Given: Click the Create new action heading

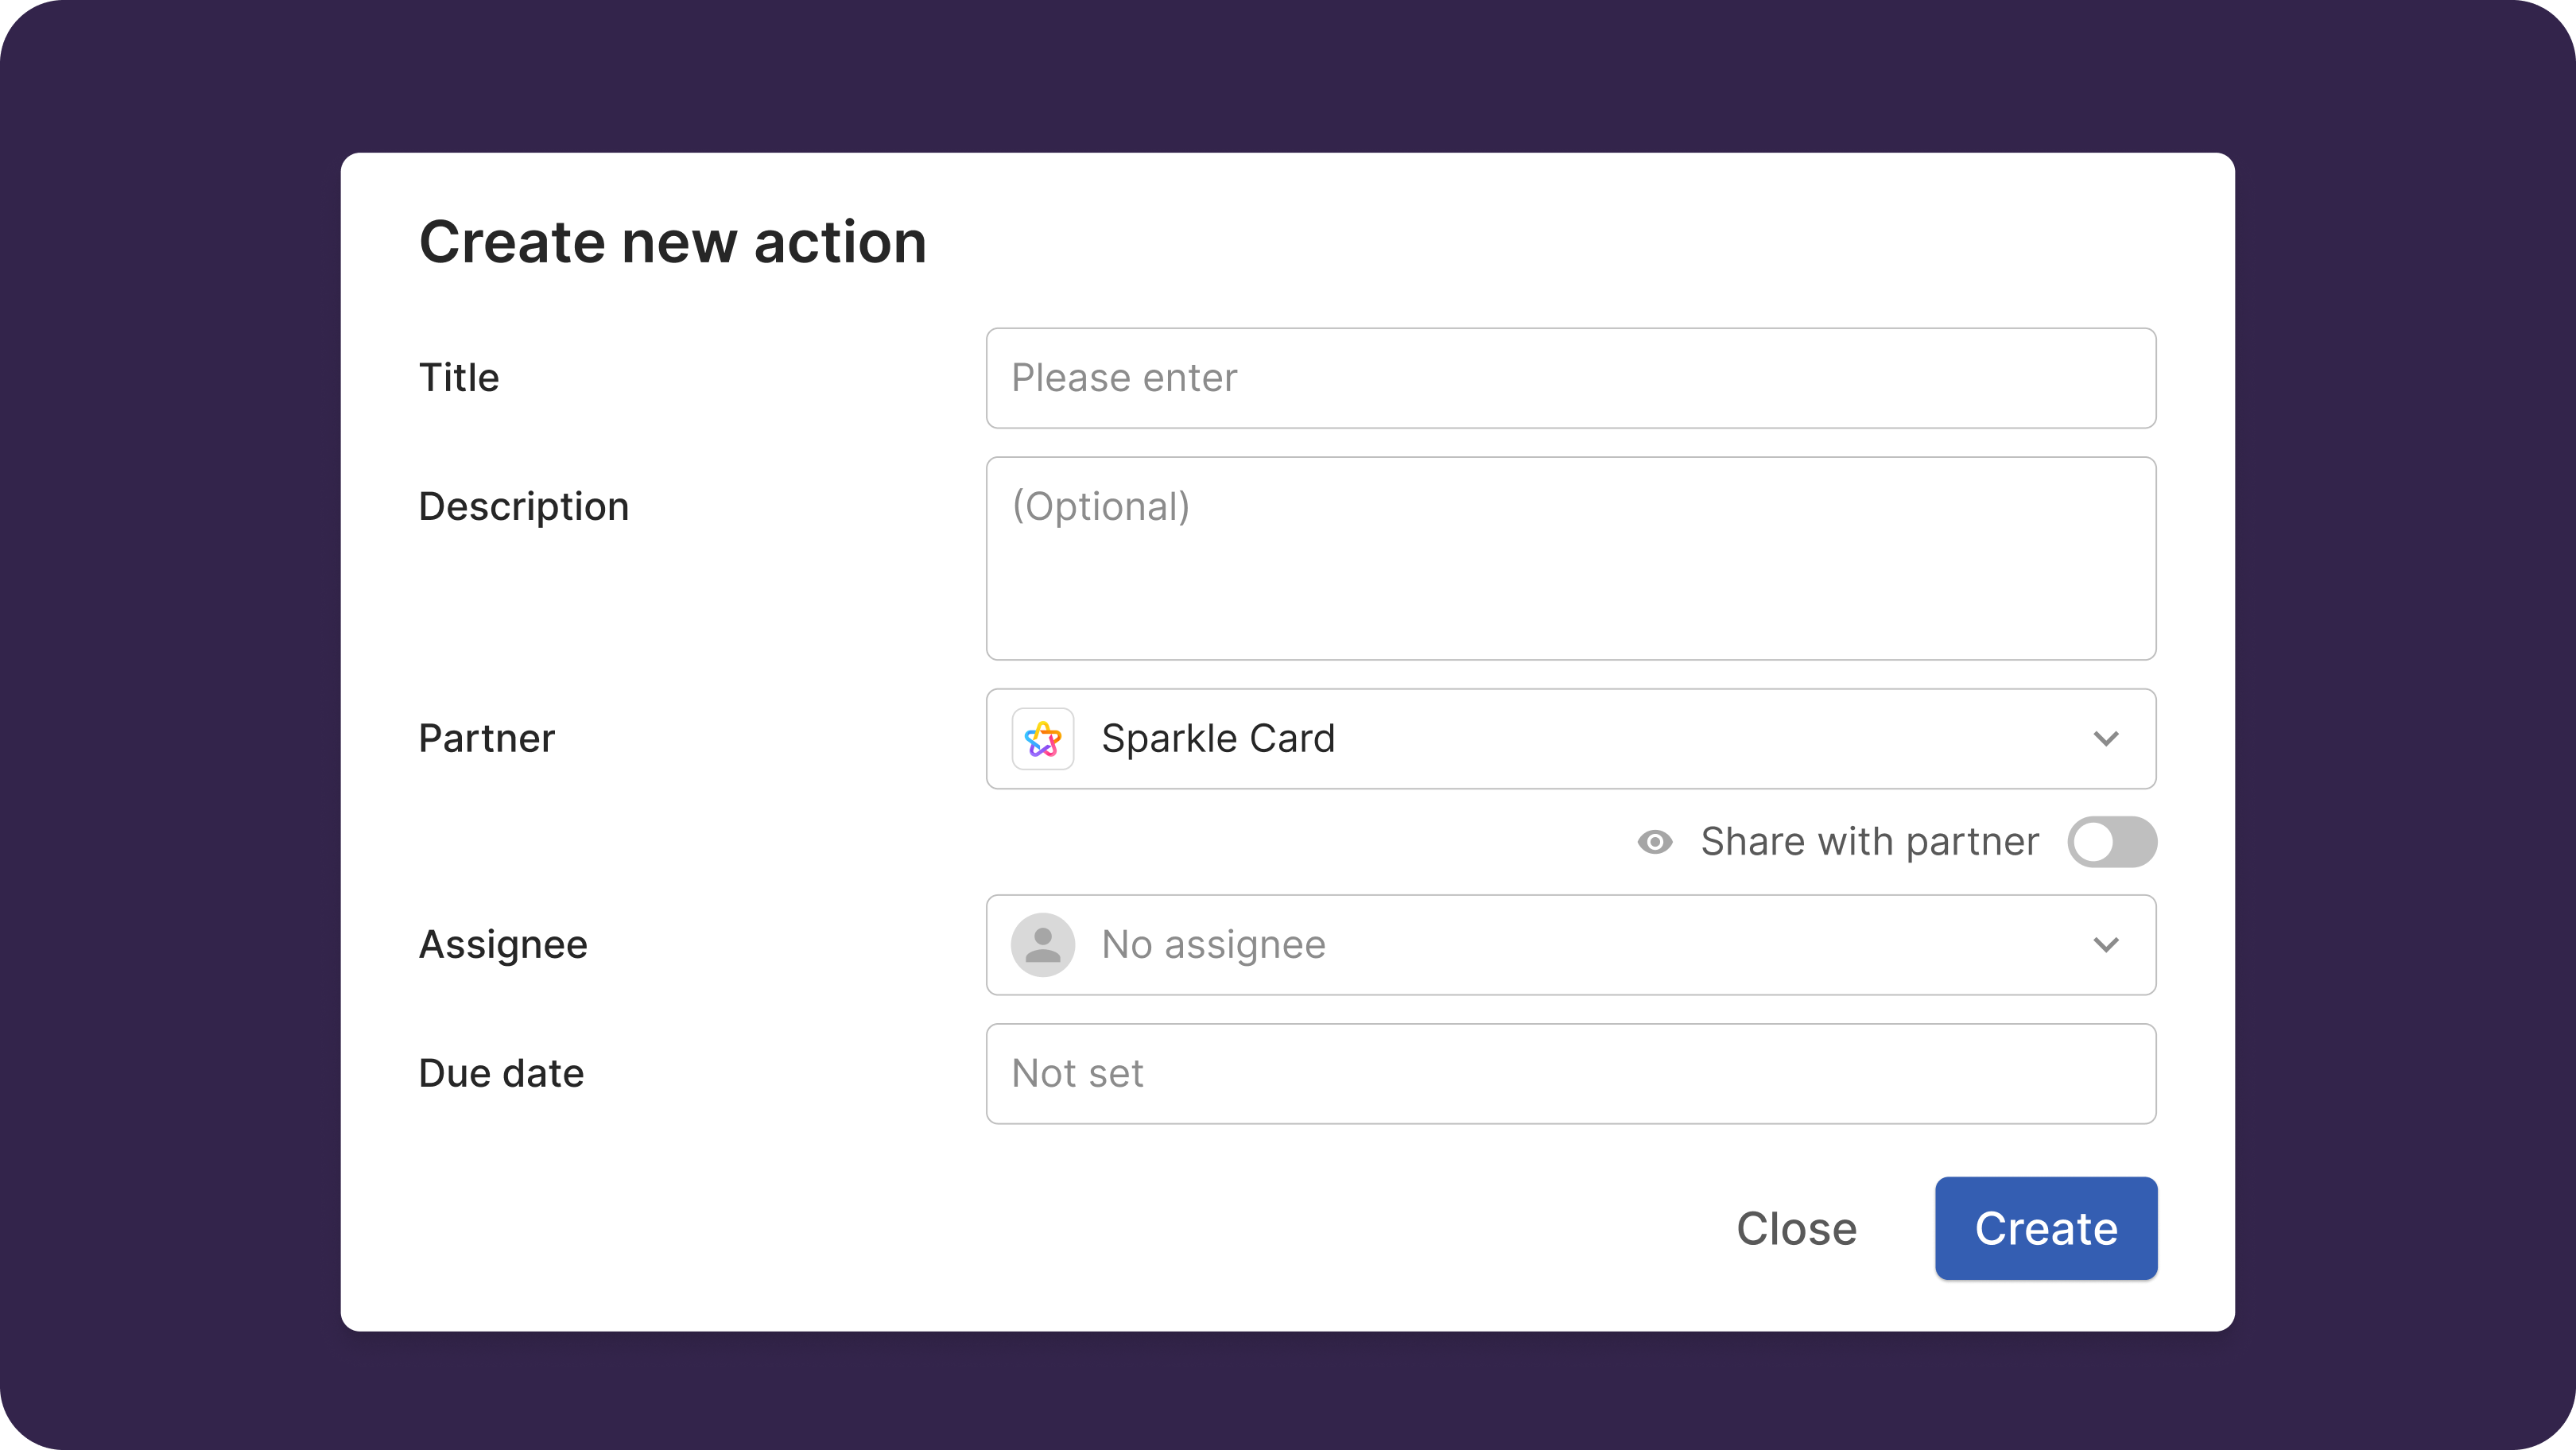Looking at the screenshot, I should 672,242.
